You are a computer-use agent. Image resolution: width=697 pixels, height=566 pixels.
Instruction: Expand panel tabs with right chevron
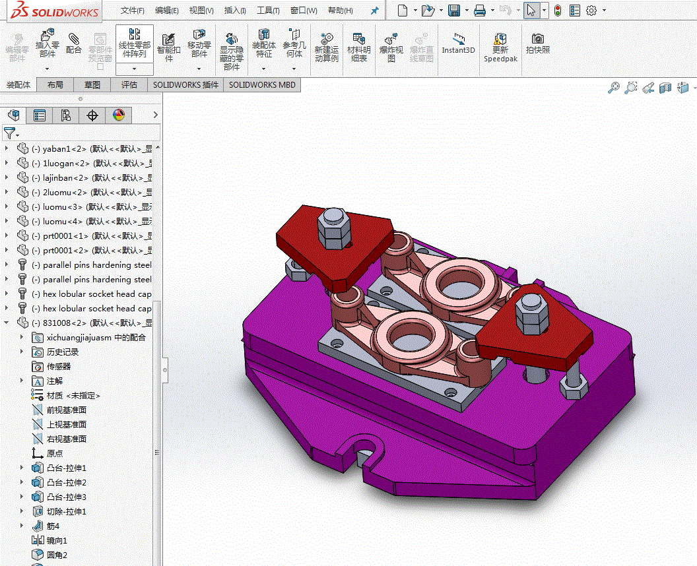[x=155, y=115]
